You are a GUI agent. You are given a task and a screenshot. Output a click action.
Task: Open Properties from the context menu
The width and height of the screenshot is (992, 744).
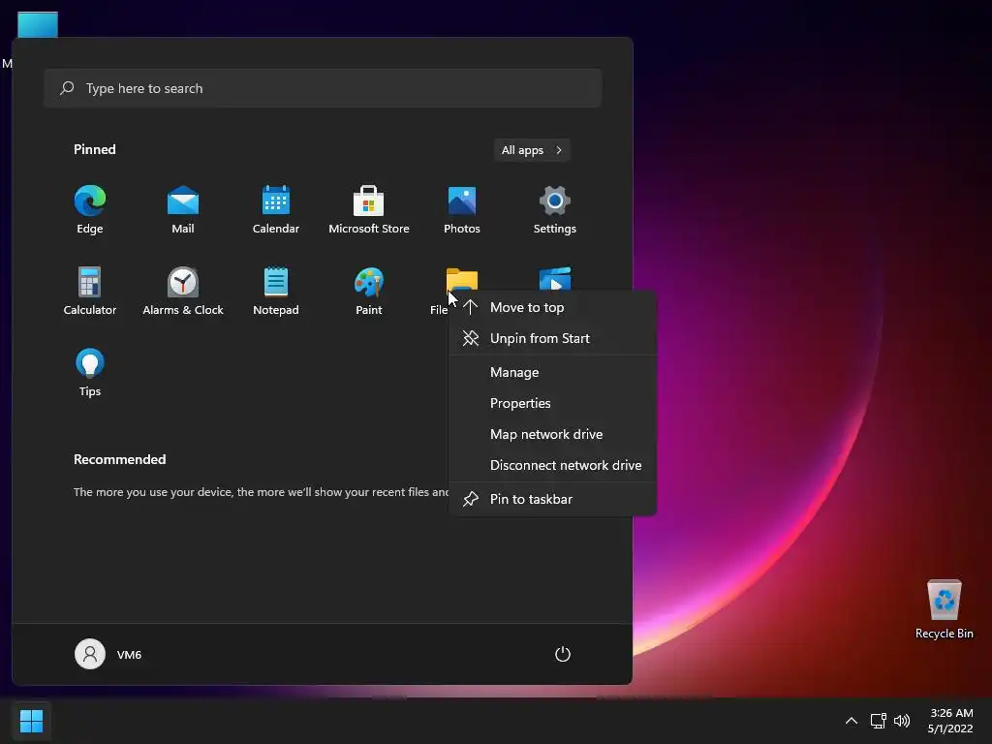pyautogui.click(x=552, y=403)
